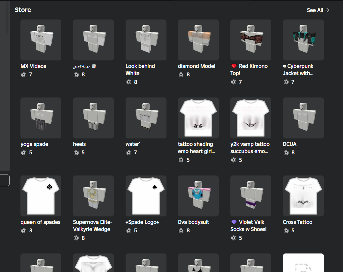Select Supernova Elite-Valkyrie Wedge title

click(x=92, y=226)
